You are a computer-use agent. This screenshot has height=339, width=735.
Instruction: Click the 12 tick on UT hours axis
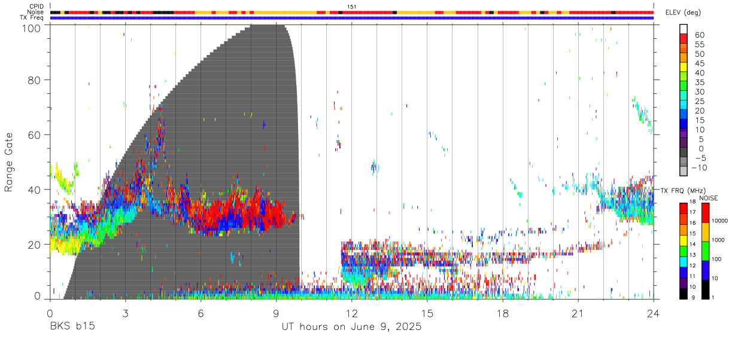click(351, 314)
